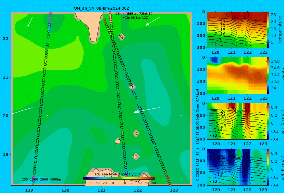
Task: Click the island near 122E, 19.5N
Action: (136, 134)
